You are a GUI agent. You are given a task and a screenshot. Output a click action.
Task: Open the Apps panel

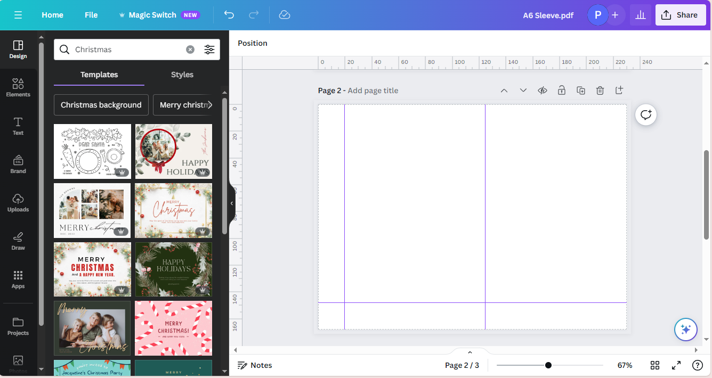[18, 279]
